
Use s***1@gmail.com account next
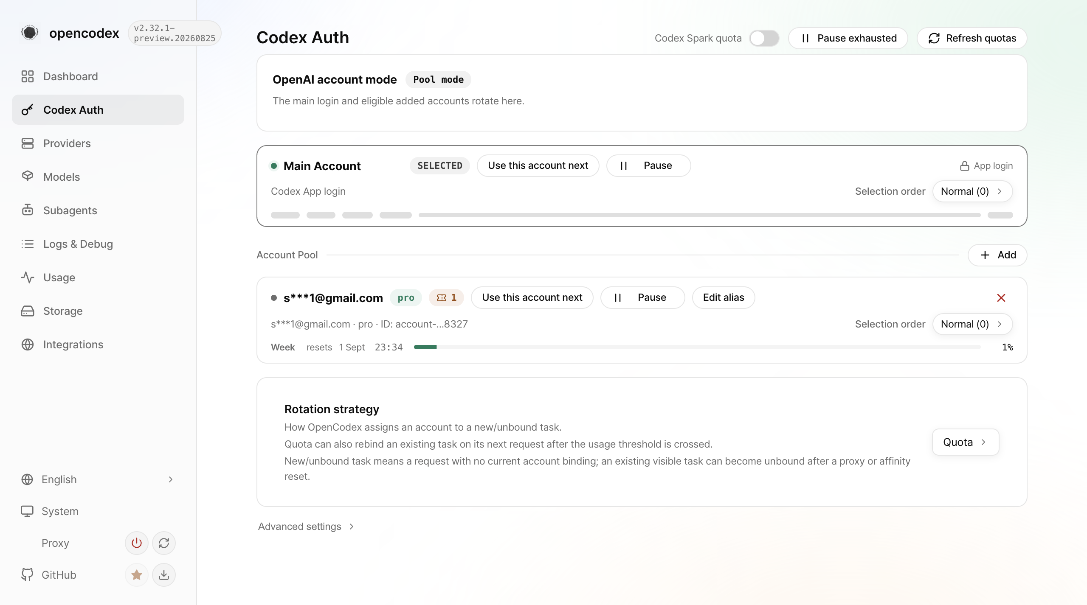(x=532, y=297)
